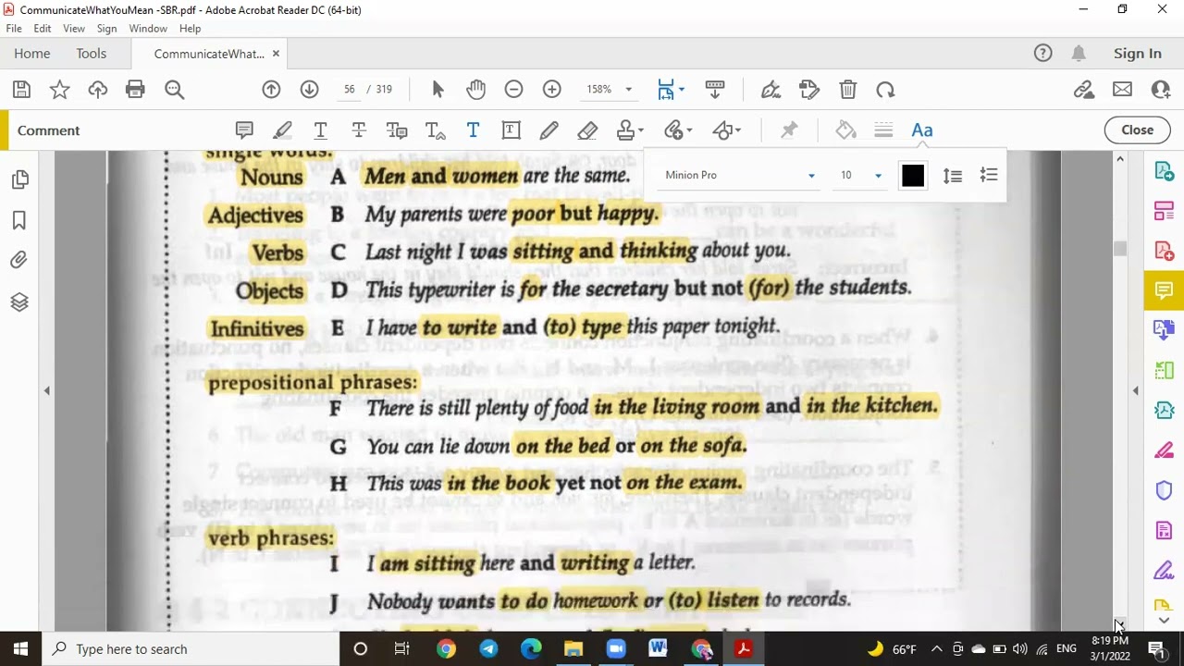The image size is (1184, 666).
Task: Click the upload to cloud icon
Action: pyautogui.click(x=97, y=90)
